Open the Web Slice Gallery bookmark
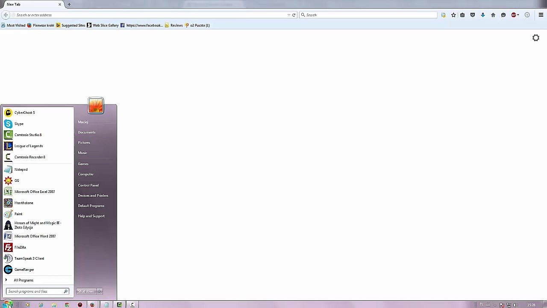547x308 pixels. [x=103, y=25]
